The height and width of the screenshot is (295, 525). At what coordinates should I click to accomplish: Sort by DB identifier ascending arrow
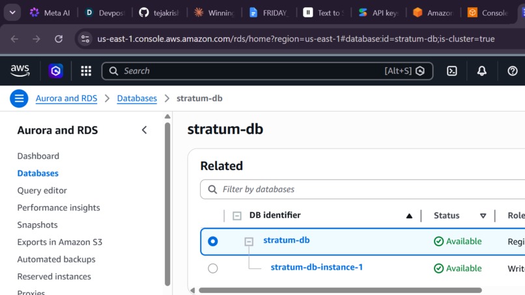click(x=409, y=216)
